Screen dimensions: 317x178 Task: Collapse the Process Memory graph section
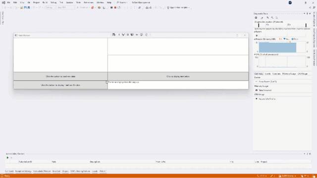click(255, 39)
